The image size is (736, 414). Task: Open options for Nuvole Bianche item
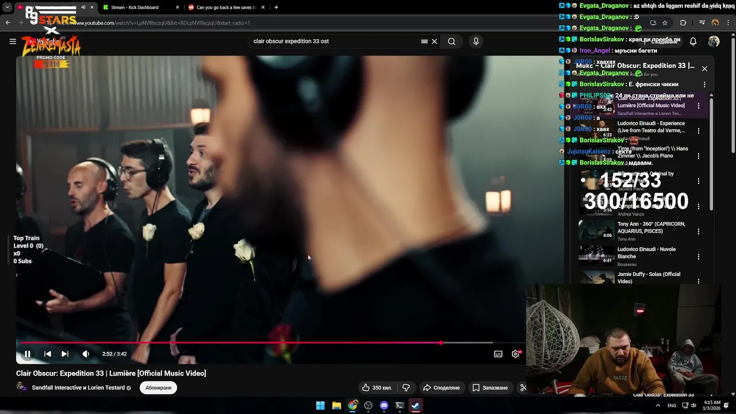click(x=699, y=257)
